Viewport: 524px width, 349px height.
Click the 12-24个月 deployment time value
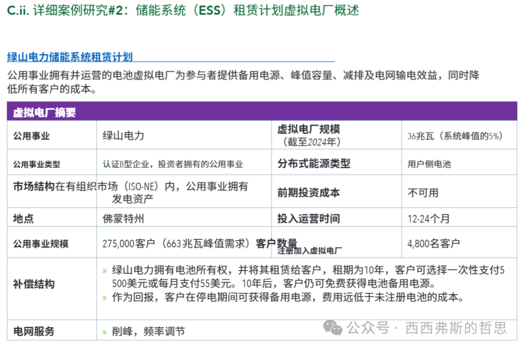428,219
